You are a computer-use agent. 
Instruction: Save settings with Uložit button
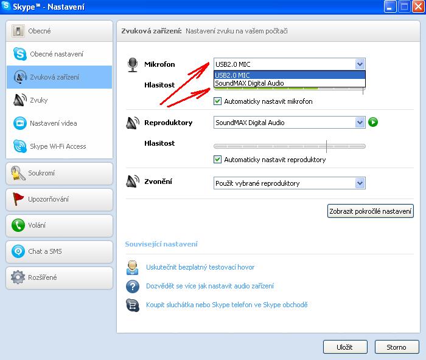pos(345,347)
